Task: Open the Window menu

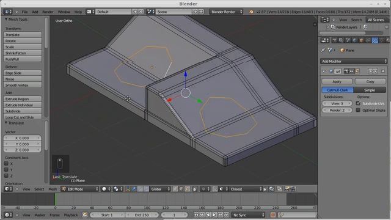Action: tap(64, 12)
